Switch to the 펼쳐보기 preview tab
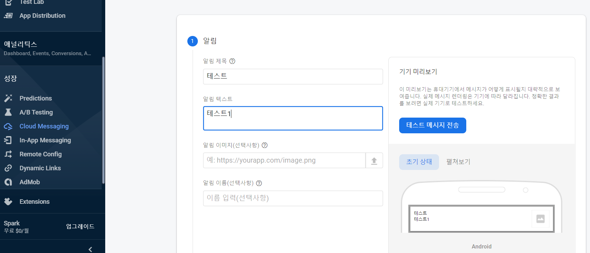 (458, 162)
